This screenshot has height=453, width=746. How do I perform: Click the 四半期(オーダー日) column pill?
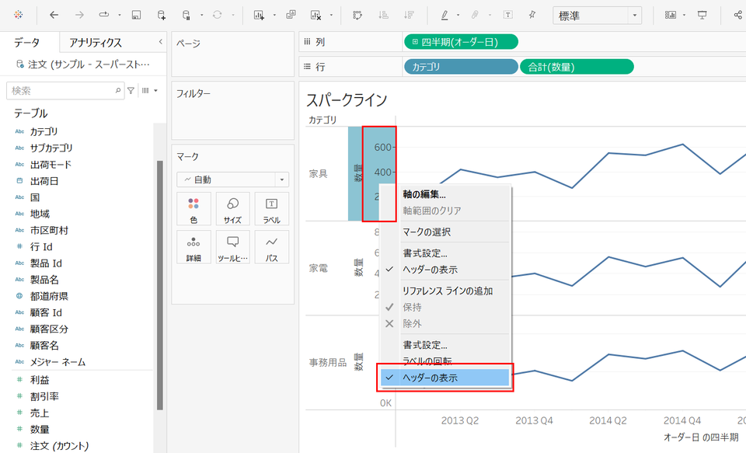[461, 42]
